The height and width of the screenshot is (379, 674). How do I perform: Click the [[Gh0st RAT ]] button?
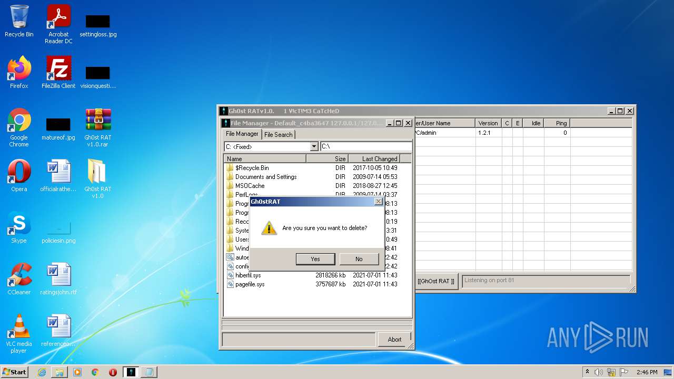[435, 281]
